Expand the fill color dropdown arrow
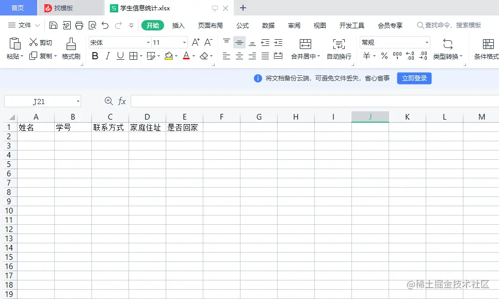Viewport: 499px width, 299px height. click(x=176, y=56)
